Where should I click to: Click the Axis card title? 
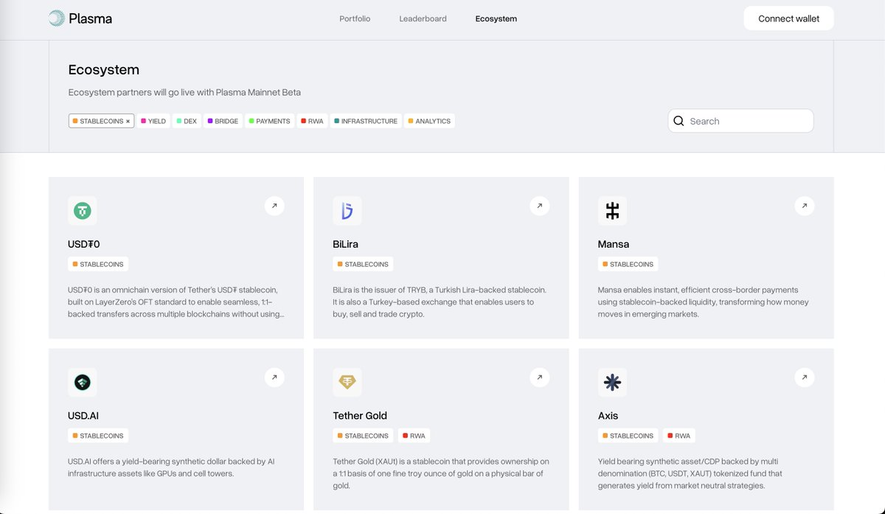coord(608,416)
